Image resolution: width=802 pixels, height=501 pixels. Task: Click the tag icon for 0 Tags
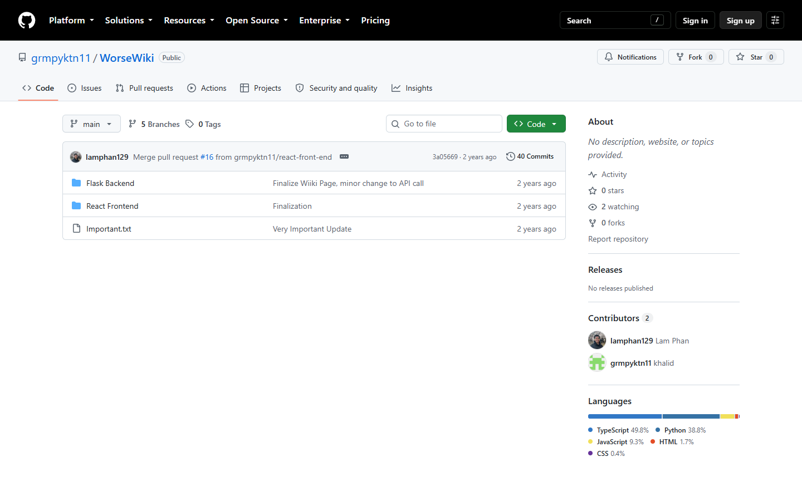[x=190, y=124]
